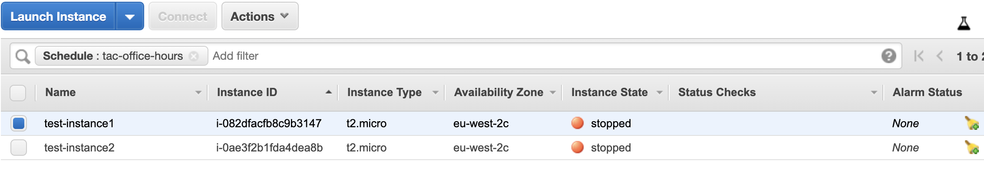Click the search magnifier icon

point(23,56)
